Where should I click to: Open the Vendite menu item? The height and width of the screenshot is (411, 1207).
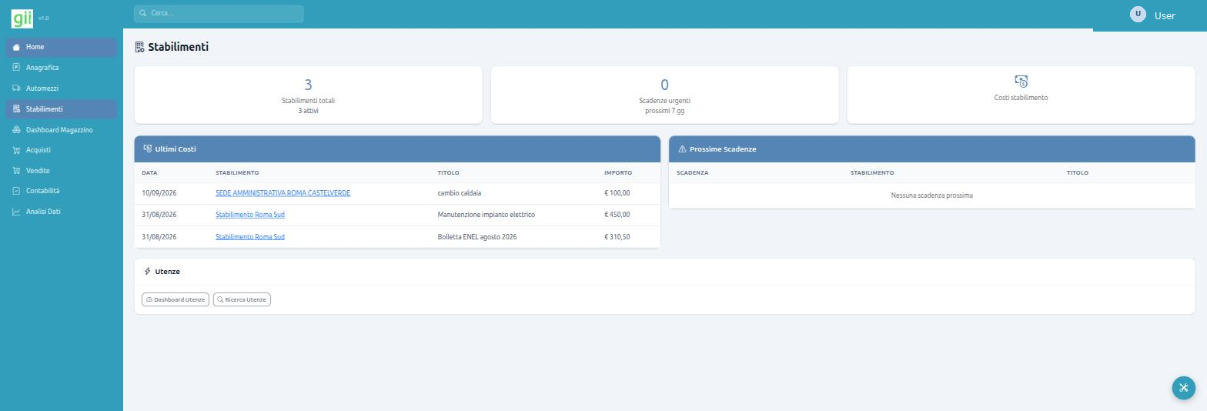click(62, 171)
